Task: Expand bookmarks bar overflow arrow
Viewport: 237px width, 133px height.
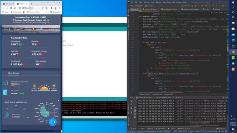Action: pyautogui.click(x=47, y=12)
